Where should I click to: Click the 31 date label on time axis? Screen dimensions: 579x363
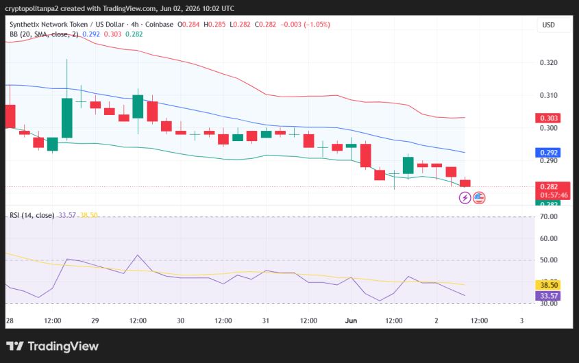pyautogui.click(x=265, y=321)
